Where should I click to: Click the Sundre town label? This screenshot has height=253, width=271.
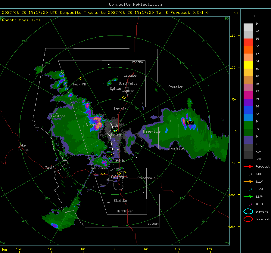click(x=91, y=125)
